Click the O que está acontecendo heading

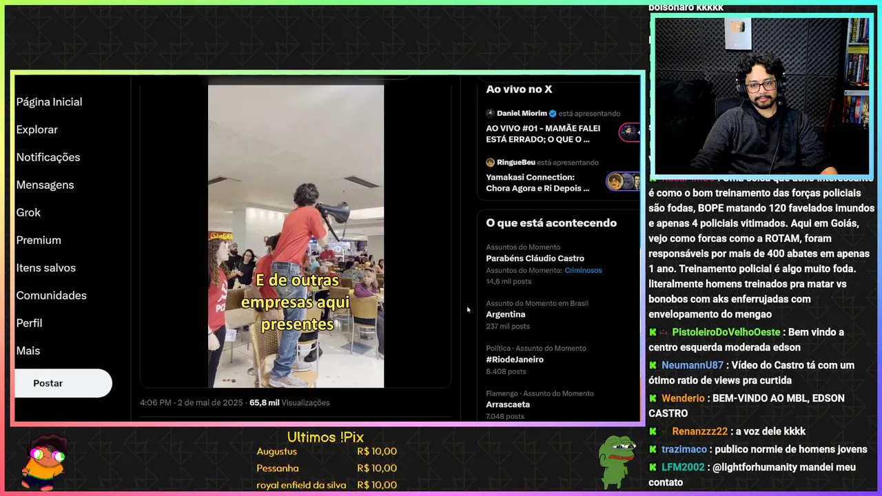551,223
